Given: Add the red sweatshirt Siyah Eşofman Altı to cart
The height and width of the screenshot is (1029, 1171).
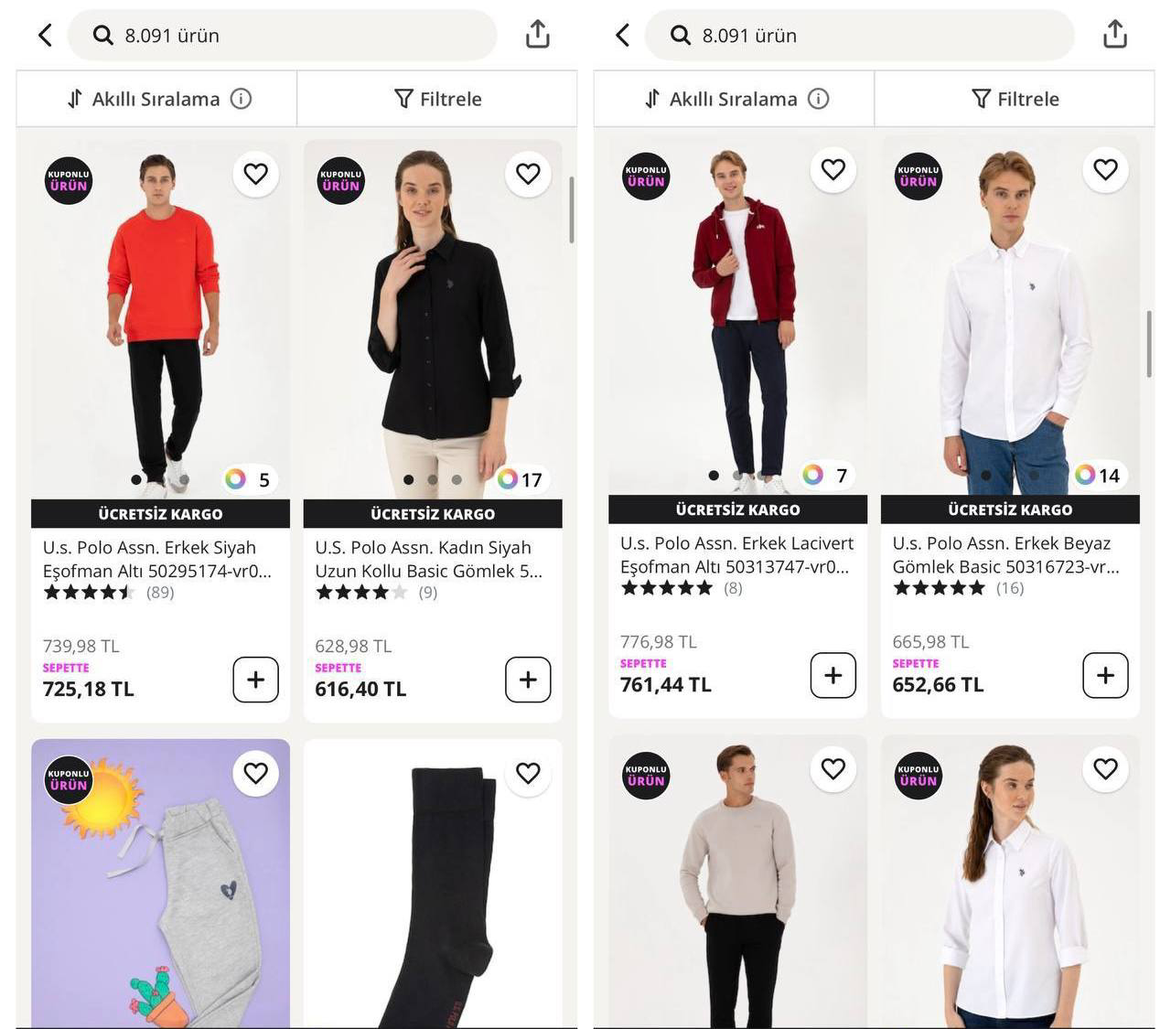Looking at the screenshot, I should 255,680.
